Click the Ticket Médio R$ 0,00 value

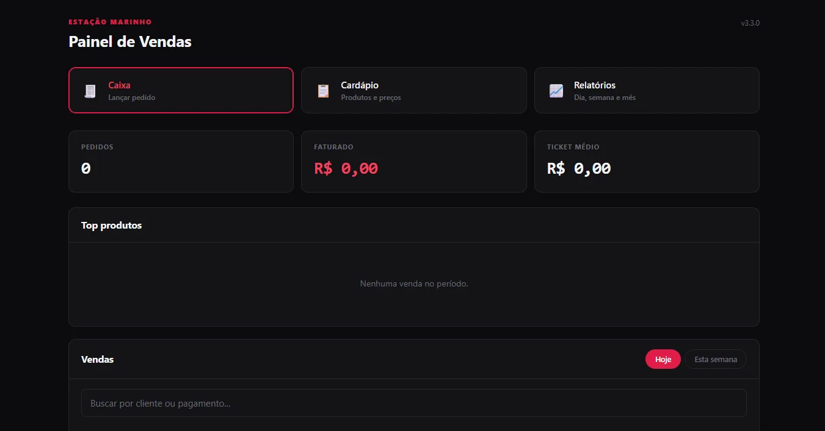pyautogui.click(x=579, y=168)
